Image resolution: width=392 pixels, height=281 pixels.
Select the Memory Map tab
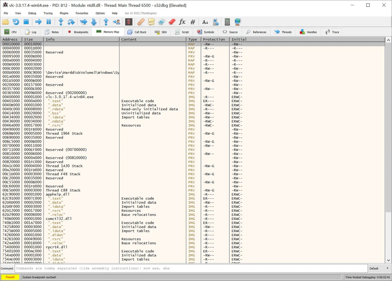[108, 32]
